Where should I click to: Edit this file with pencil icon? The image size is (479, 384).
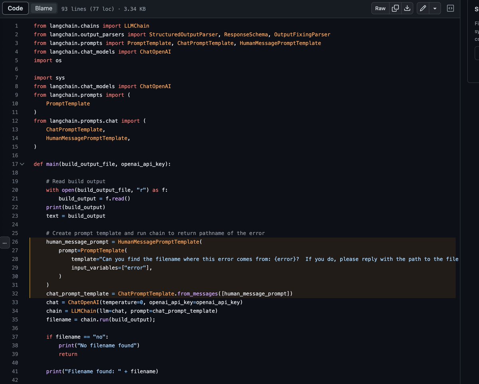[423, 8]
